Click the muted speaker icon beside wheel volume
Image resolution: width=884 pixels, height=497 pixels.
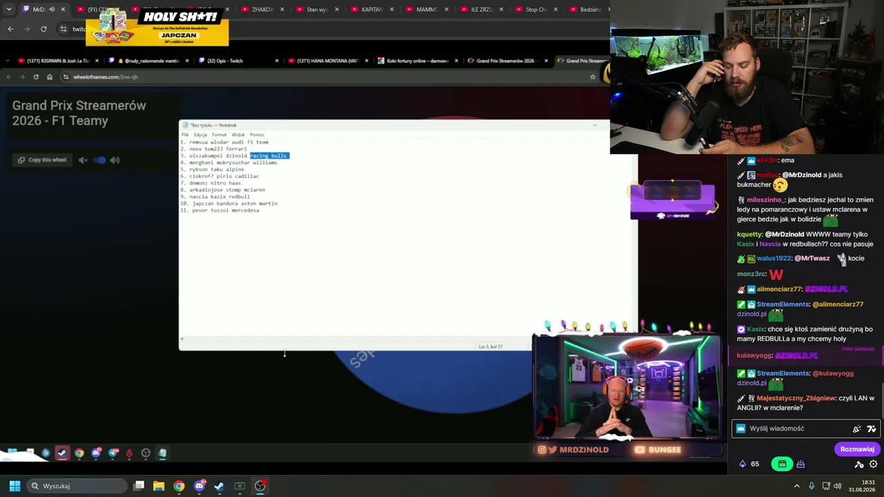[83, 160]
